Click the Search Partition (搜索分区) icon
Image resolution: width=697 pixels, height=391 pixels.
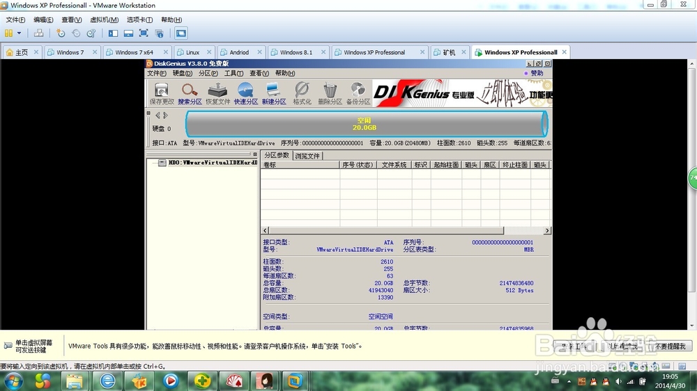[190, 94]
